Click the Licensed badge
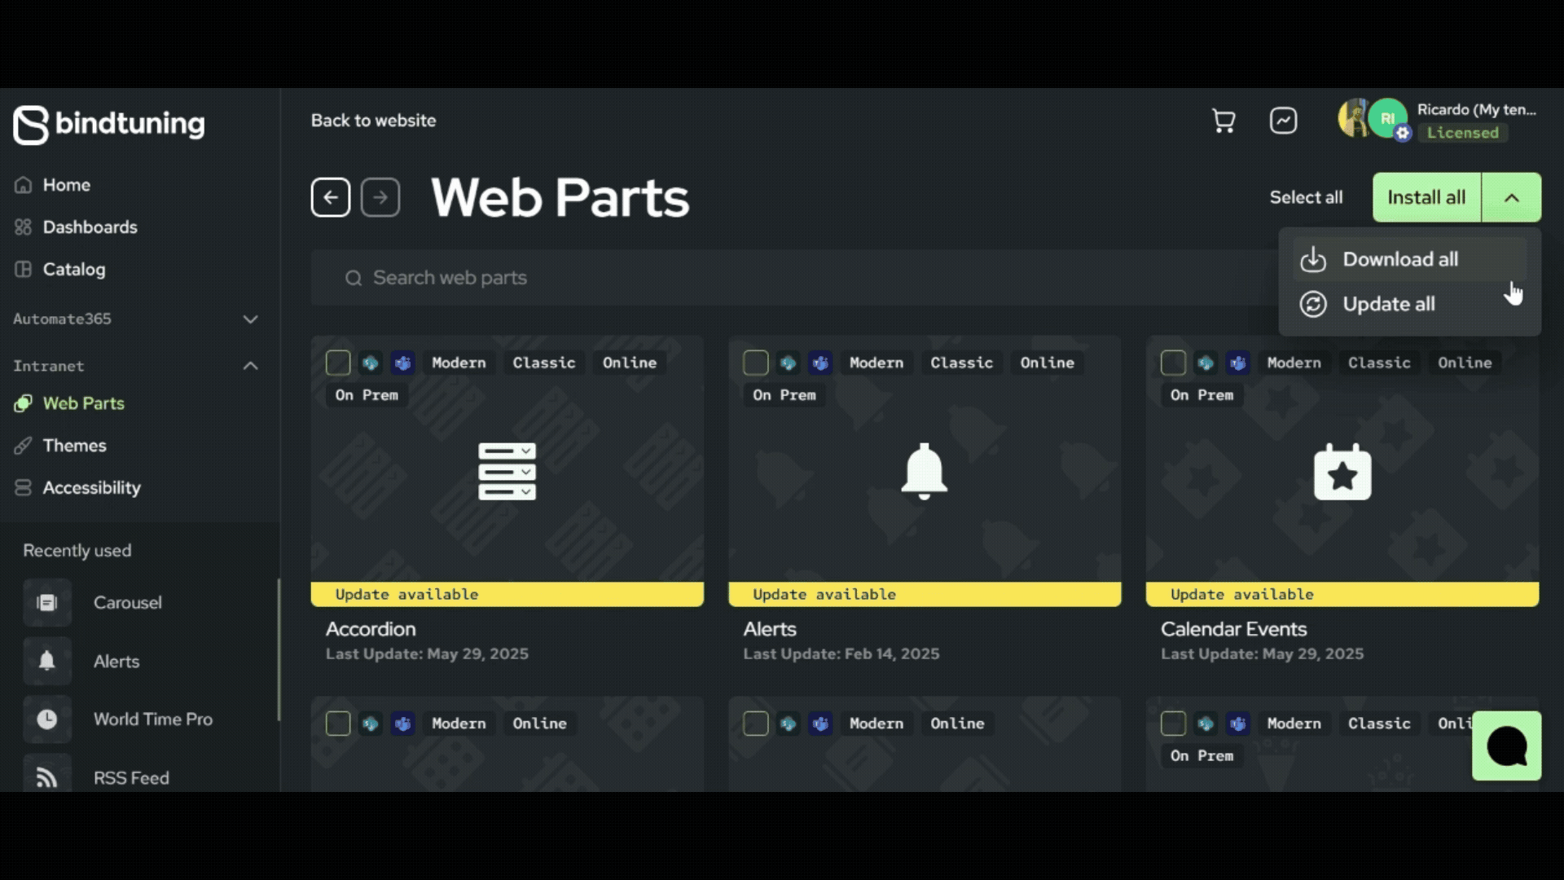 [x=1462, y=133]
